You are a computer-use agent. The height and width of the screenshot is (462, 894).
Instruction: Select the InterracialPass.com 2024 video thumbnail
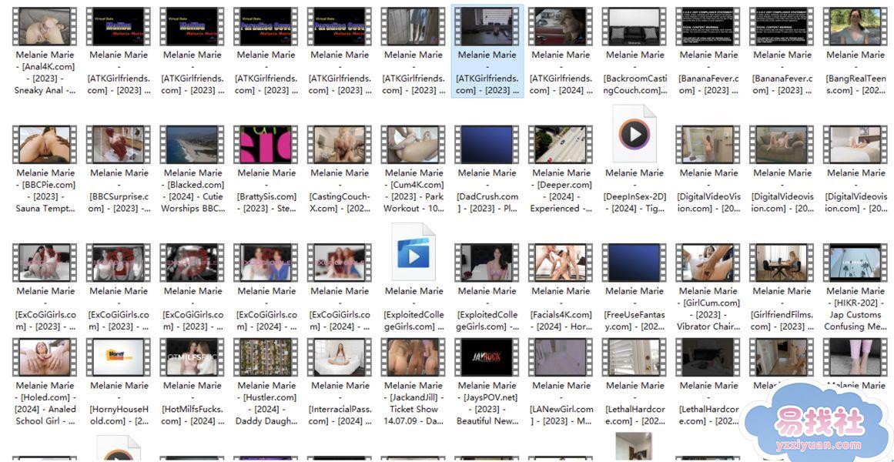click(340, 357)
